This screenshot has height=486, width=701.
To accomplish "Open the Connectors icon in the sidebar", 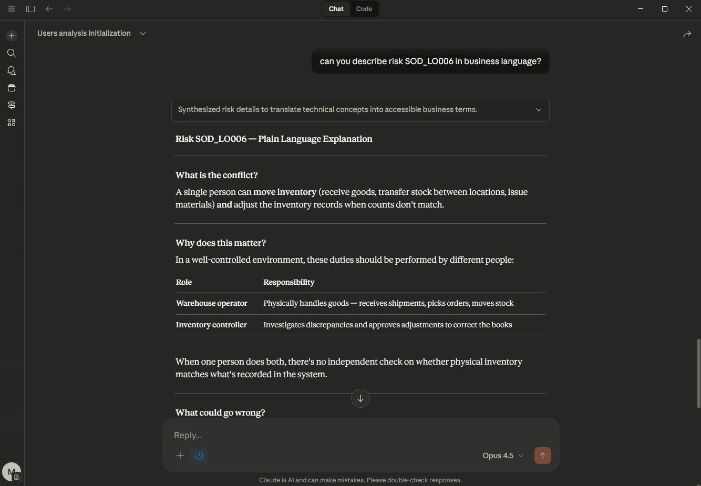I will pyautogui.click(x=12, y=105).
